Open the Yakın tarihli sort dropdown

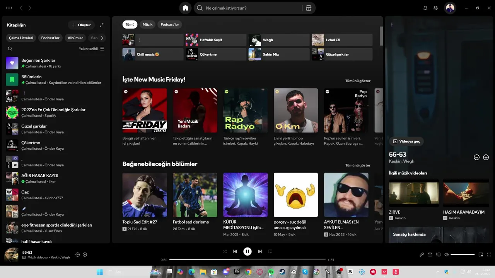tap(91, 49)
